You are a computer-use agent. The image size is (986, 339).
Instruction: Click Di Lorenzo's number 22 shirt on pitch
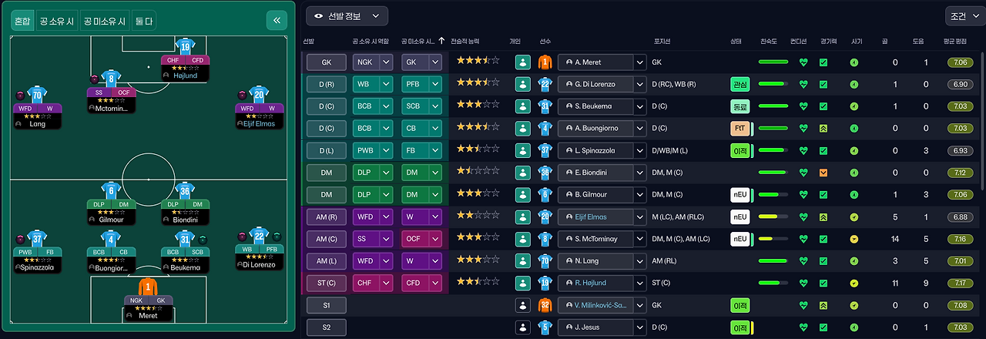[x=259, y=236]
